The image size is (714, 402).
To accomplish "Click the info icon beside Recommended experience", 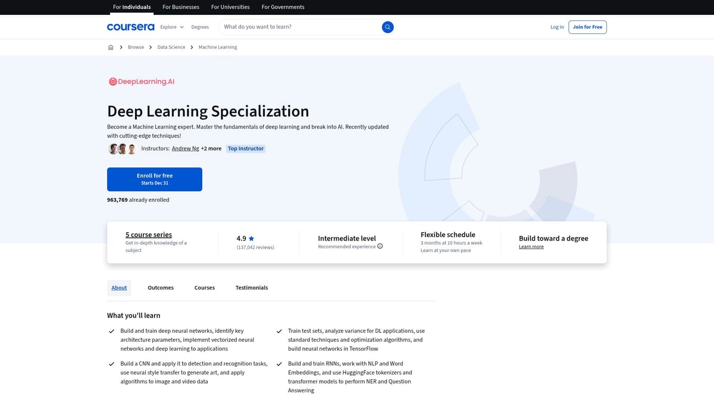I will pos(380,246).
